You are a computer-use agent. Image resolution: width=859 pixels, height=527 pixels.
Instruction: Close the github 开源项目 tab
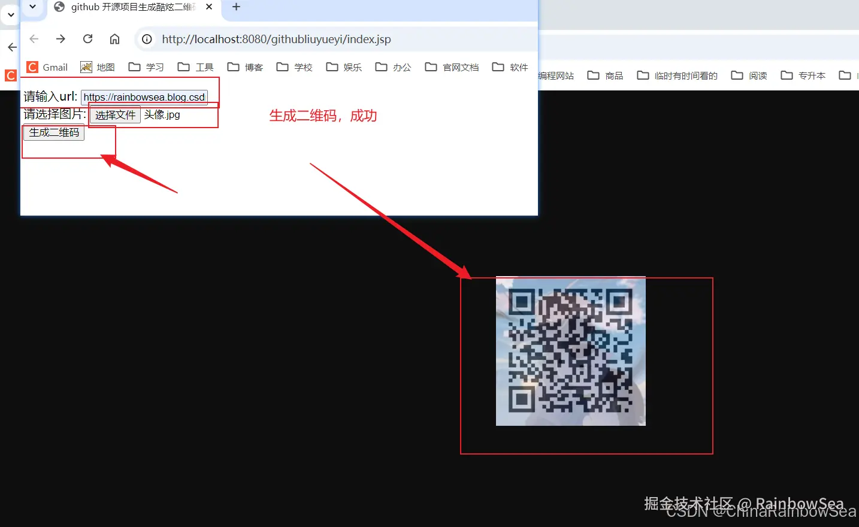pos(209,7)
